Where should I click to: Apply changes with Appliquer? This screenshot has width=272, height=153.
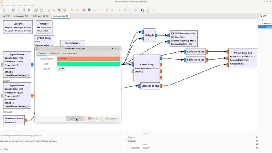[111, 119]
